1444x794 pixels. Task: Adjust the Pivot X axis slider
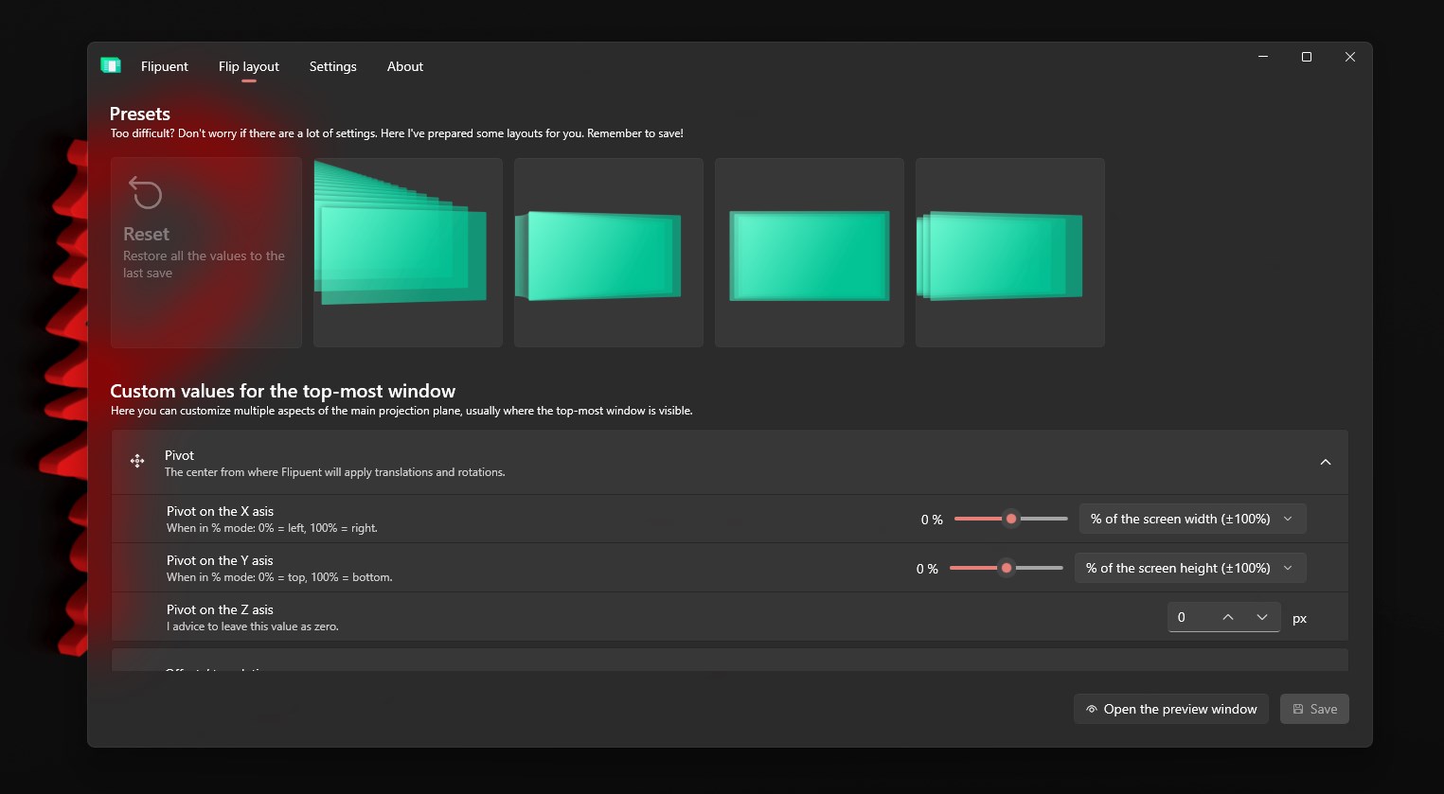1011,519
